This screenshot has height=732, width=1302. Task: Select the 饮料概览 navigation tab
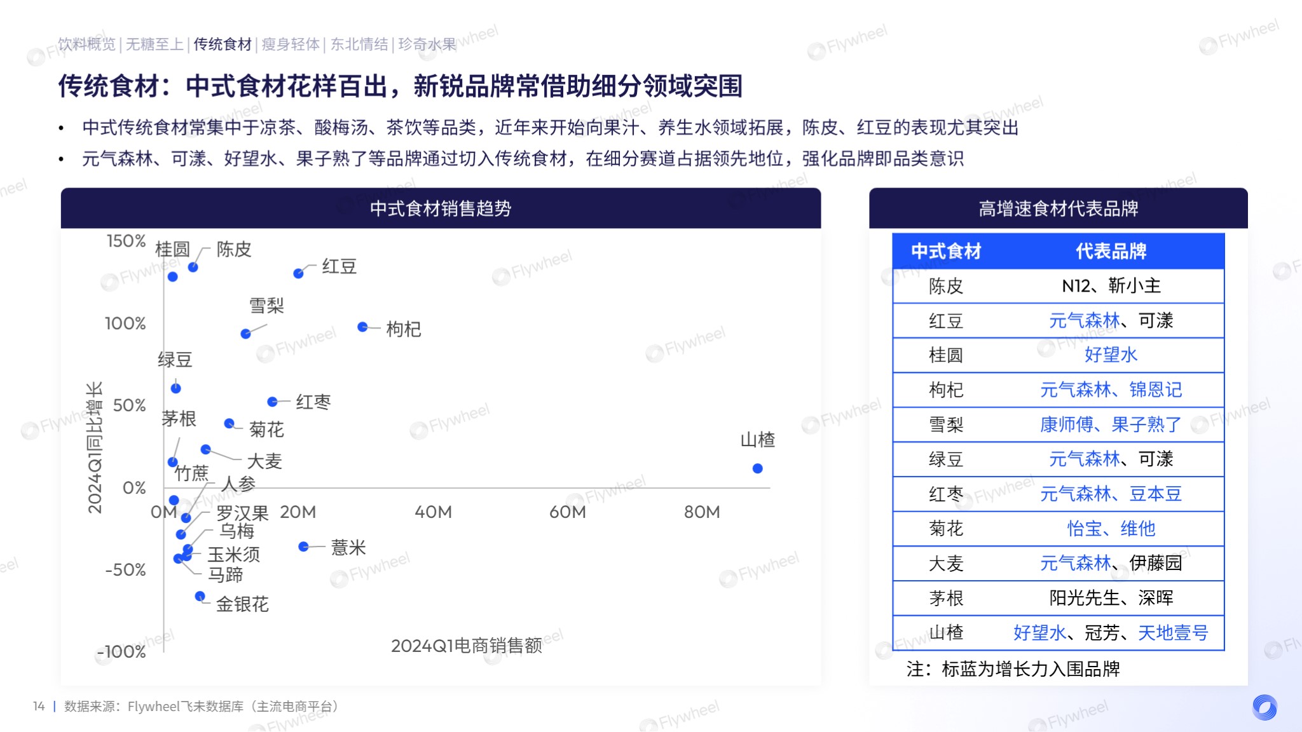point(86,44)
